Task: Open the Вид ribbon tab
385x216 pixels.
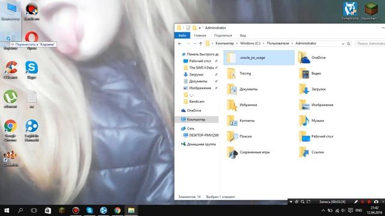Action: 243,35
